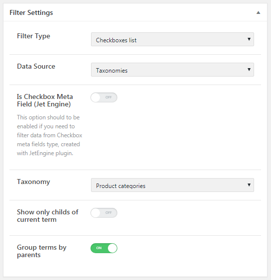Click the Filter Settings panel heading
Viewport: 271px width, 280px height.
[31, 12]
